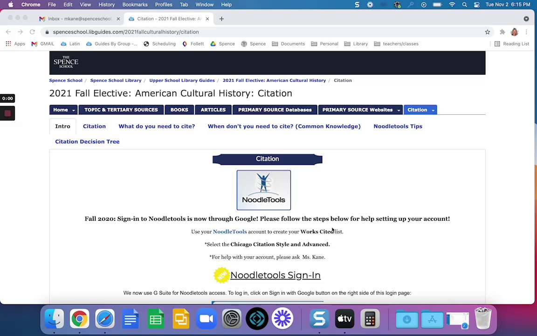The image size is (537, 336).
Task: Expand PRIMARY SOURCE Websites dropdown arrow
Action: [x=398, y=110]
